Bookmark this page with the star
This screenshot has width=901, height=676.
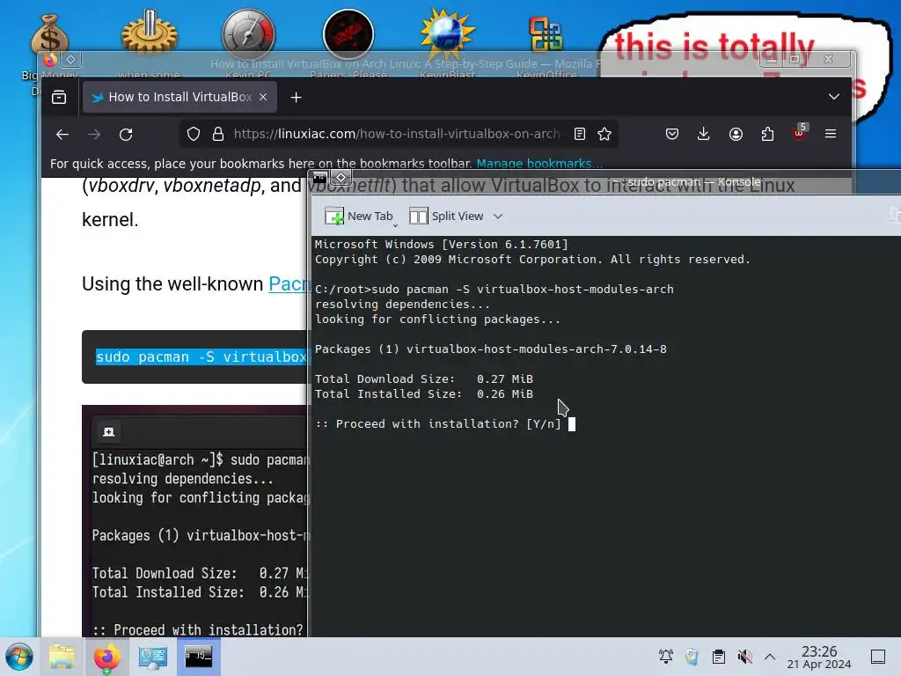pyautogui.click(x=604, y=134)
